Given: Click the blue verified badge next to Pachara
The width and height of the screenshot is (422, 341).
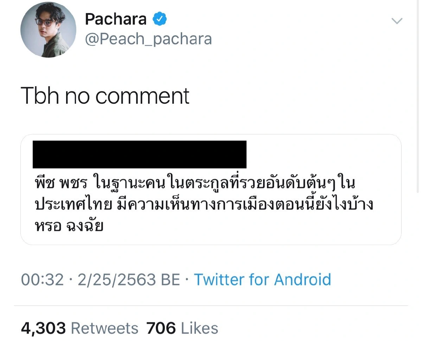Looking at the screenshot, I should click(160, 19).
